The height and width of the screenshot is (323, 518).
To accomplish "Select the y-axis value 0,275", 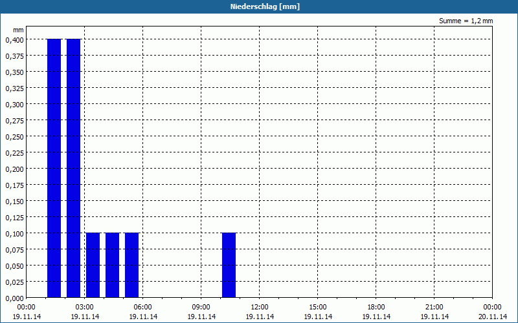I will pos(15,121).
